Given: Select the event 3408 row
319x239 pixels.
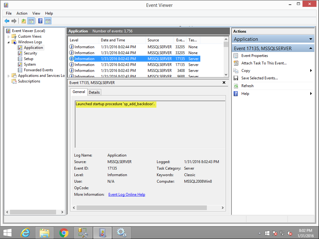Looking at the screenshot, I should click(x=134, y=71).
